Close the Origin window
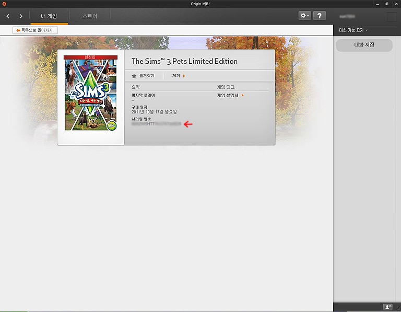Image resolution: width=401 pixels, height=312 pixels. pos(396,4)
